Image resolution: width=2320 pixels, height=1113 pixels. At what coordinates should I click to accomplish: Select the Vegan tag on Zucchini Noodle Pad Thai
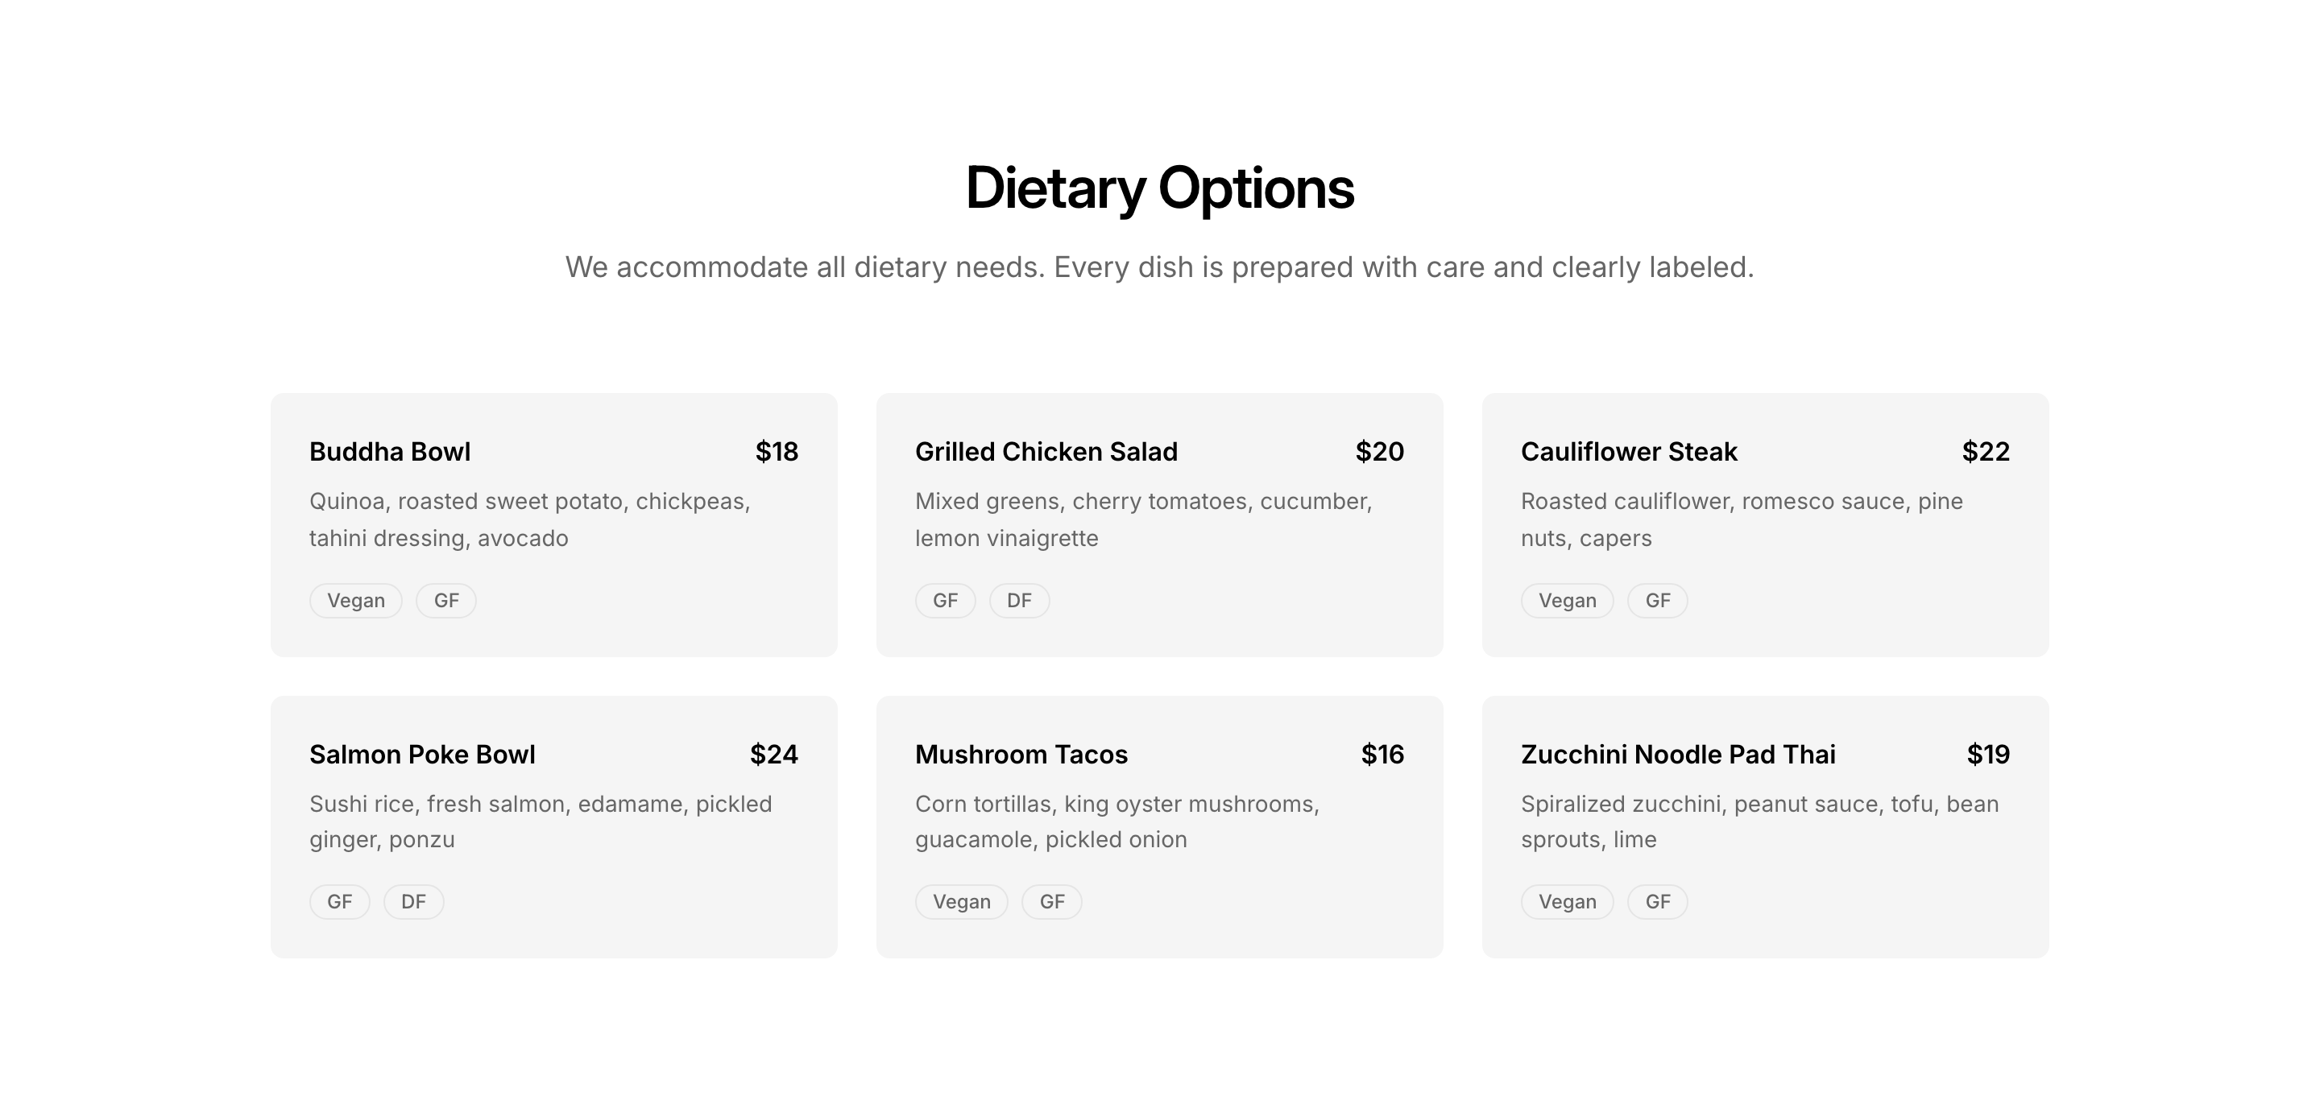click(x=1567, y=901)
